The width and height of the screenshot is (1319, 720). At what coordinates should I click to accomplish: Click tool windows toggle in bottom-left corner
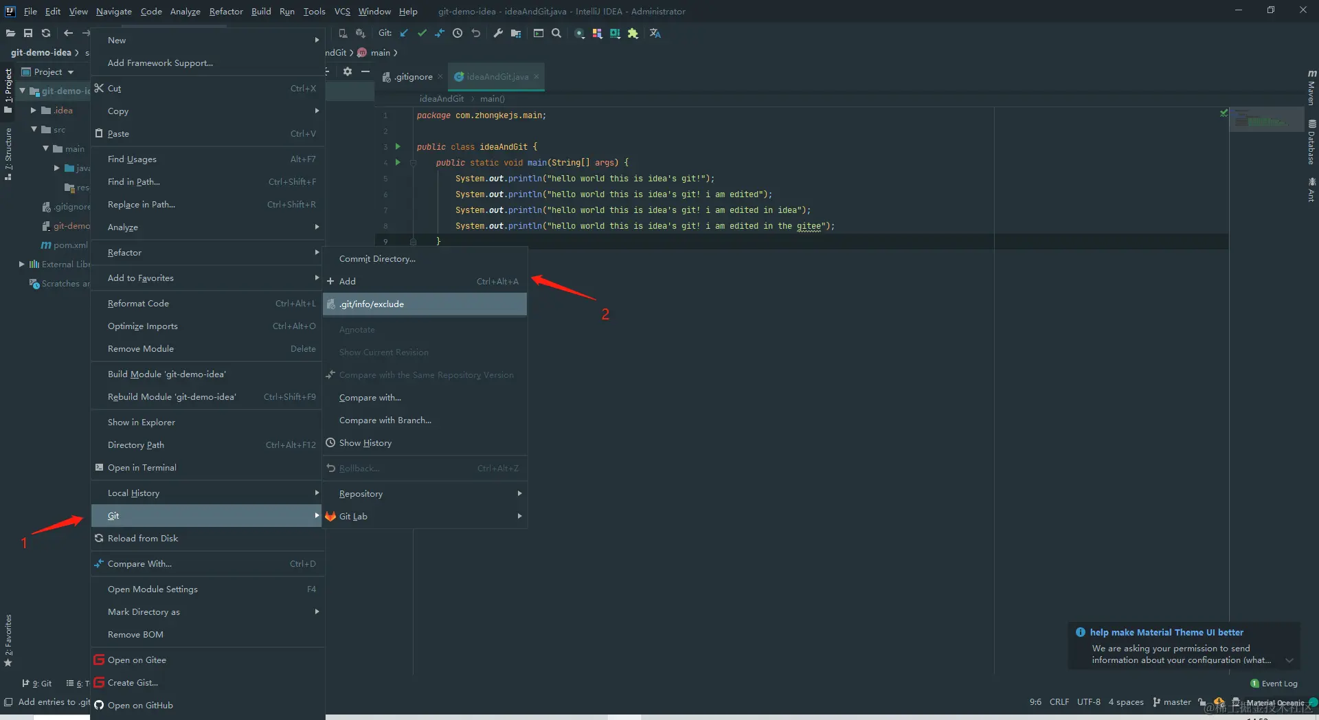coord(8,702)
